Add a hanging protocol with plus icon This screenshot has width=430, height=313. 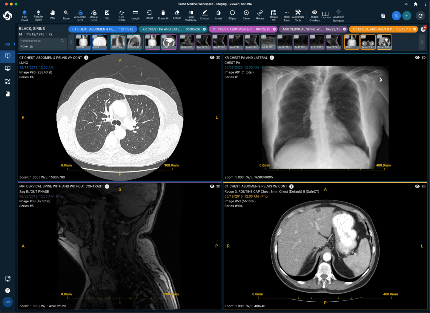point(31,47)
